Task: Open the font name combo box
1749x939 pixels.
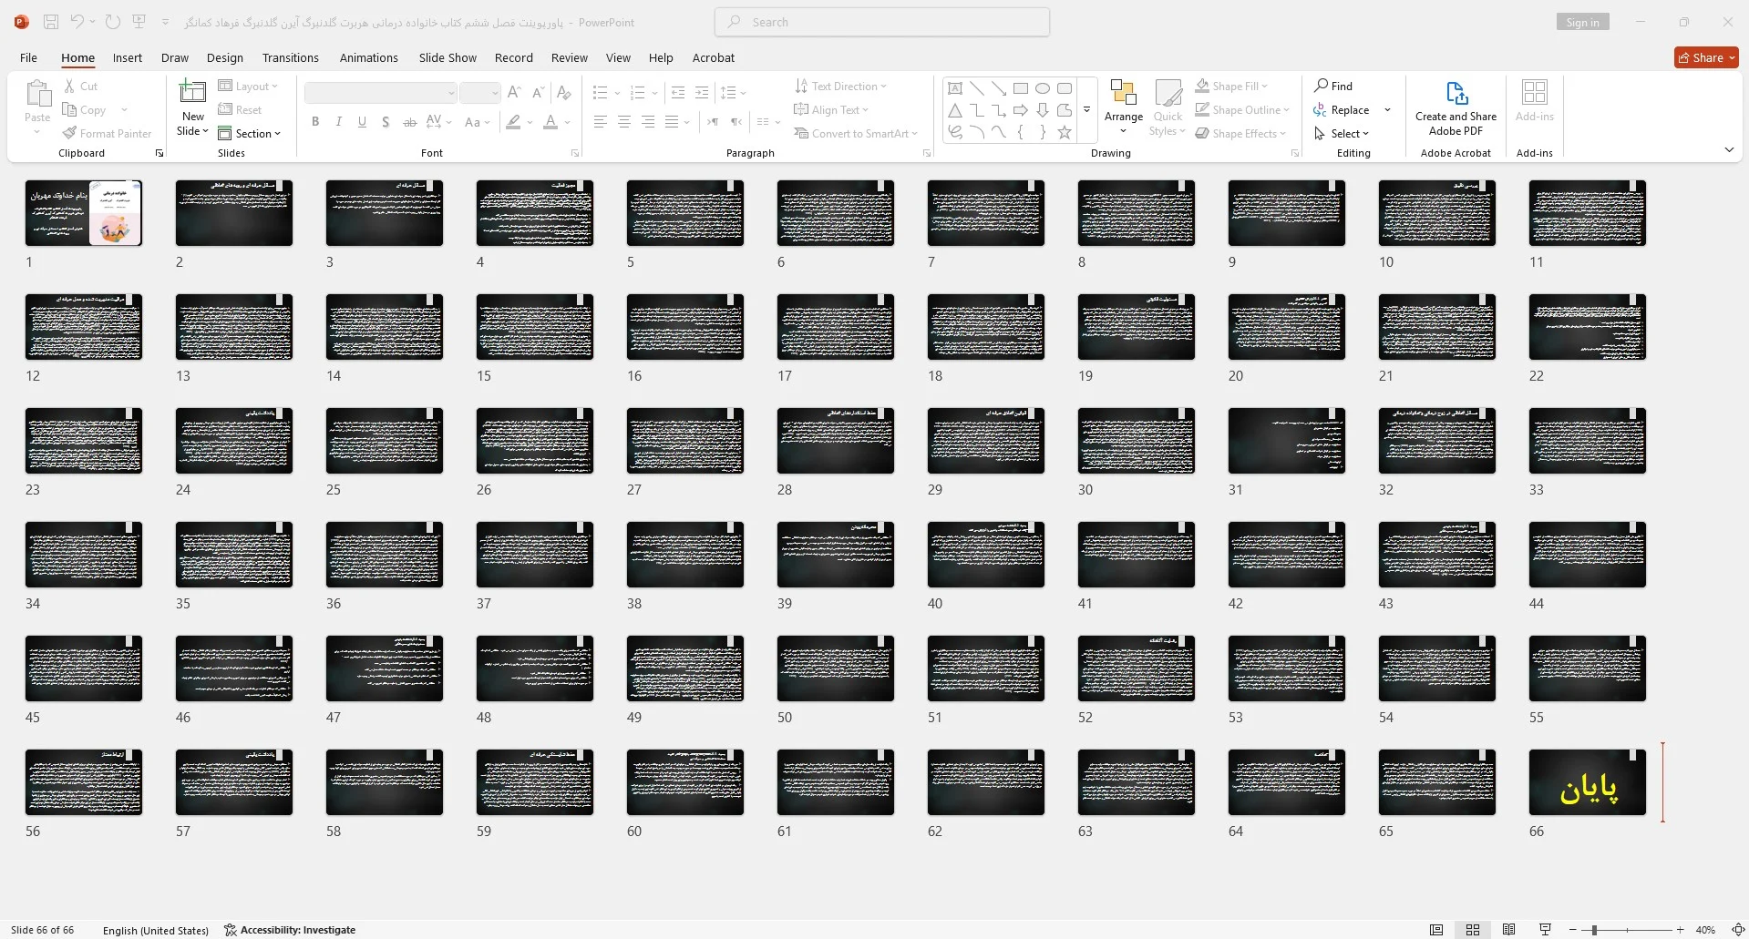Action: [x=380, y=92]
